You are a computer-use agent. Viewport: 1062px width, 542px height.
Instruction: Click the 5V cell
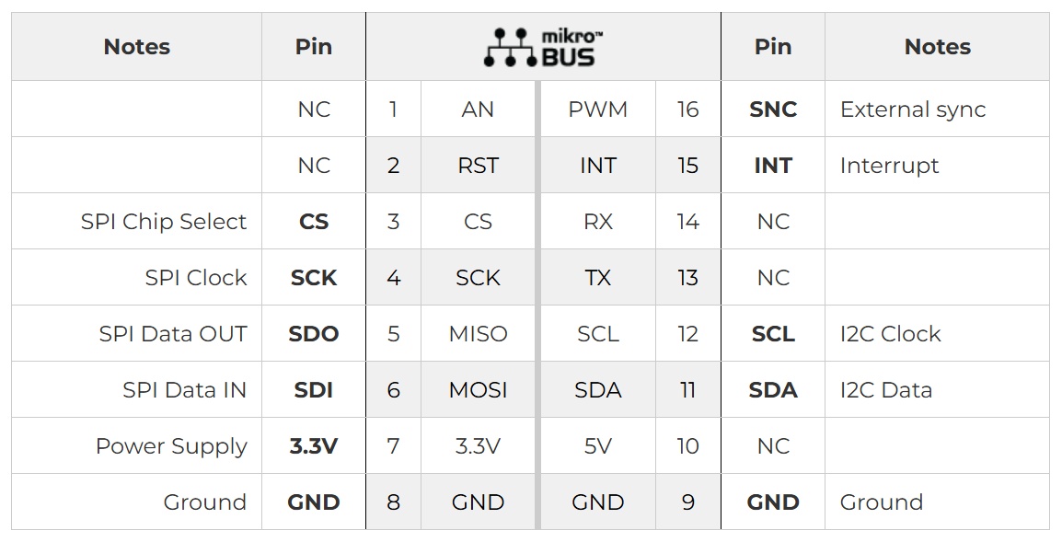597,446
